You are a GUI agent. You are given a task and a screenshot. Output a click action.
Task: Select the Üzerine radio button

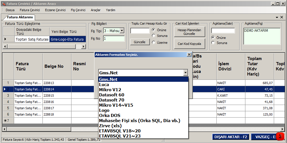tap(154, 42)
